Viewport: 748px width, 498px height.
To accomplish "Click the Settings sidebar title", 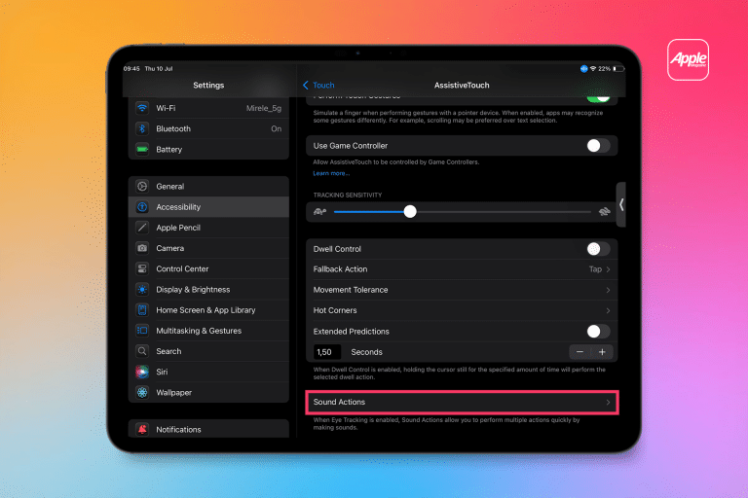I will (x=208, y=86).
